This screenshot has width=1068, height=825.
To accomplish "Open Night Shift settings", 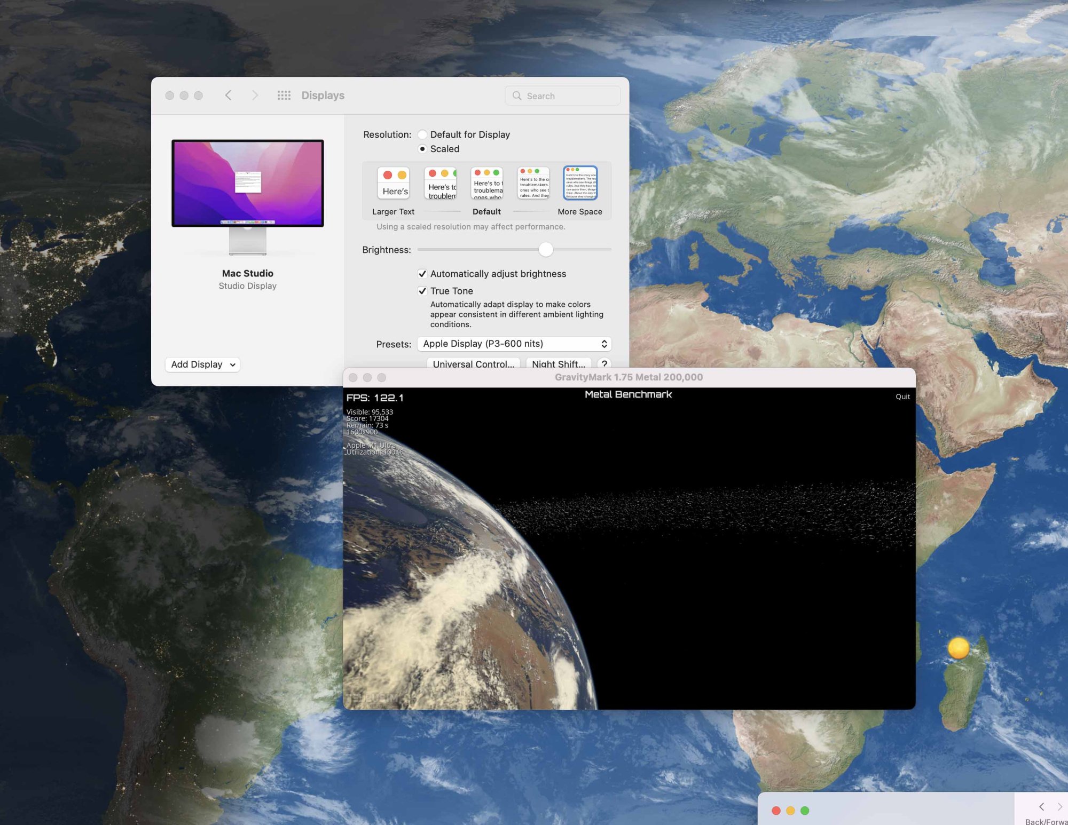I will tap(558, 363).
